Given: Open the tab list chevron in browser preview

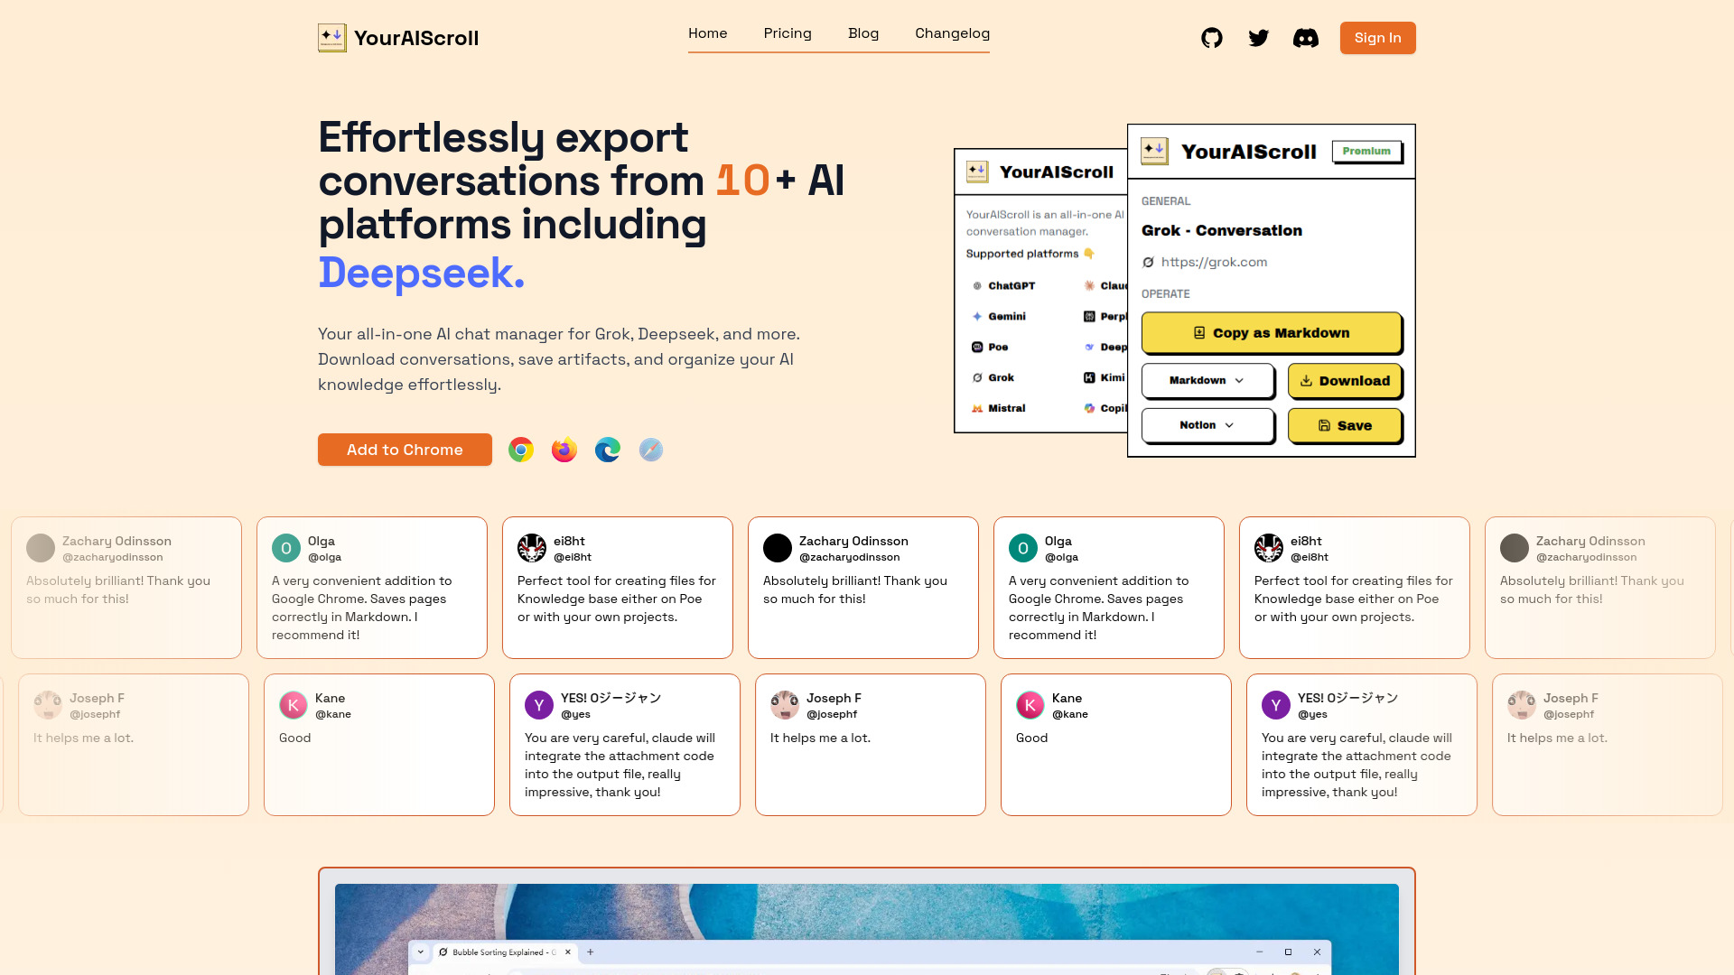Looking at the screenshot, I should click(420, 952).
